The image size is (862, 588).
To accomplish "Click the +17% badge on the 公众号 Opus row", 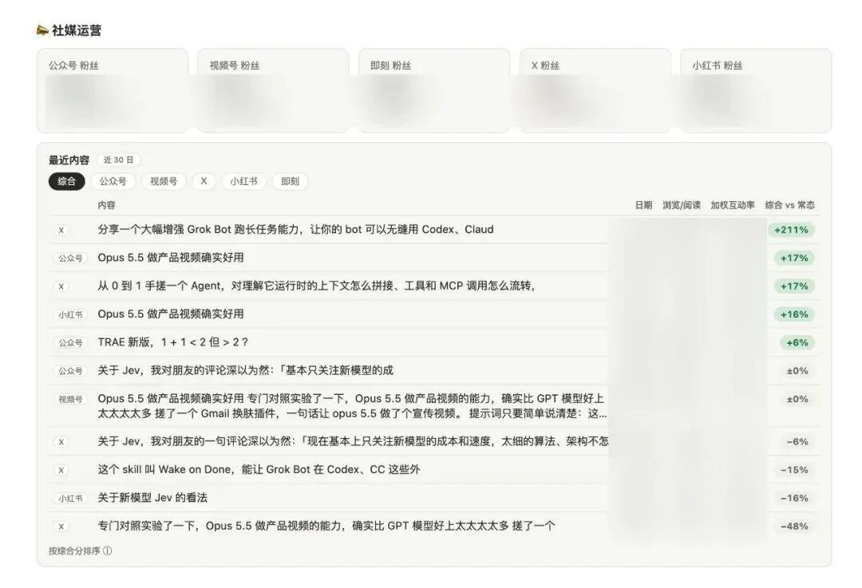I will click(794, 258).
